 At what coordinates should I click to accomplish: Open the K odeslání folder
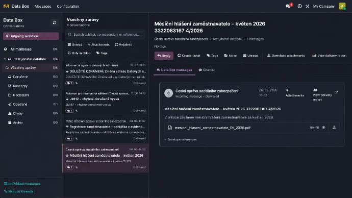tap(31, 95)
